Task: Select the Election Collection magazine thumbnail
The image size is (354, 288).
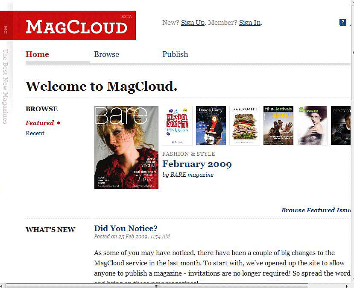Action: 177,125
